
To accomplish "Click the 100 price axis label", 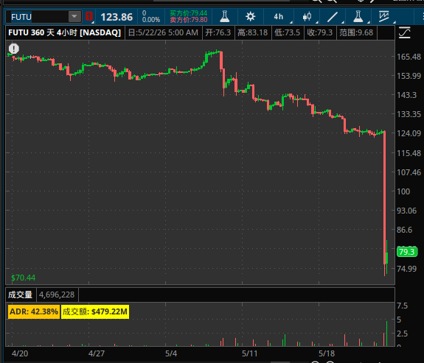I will (403, 191).
